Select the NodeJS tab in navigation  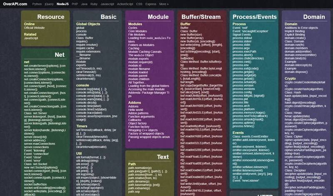(63, 4)
